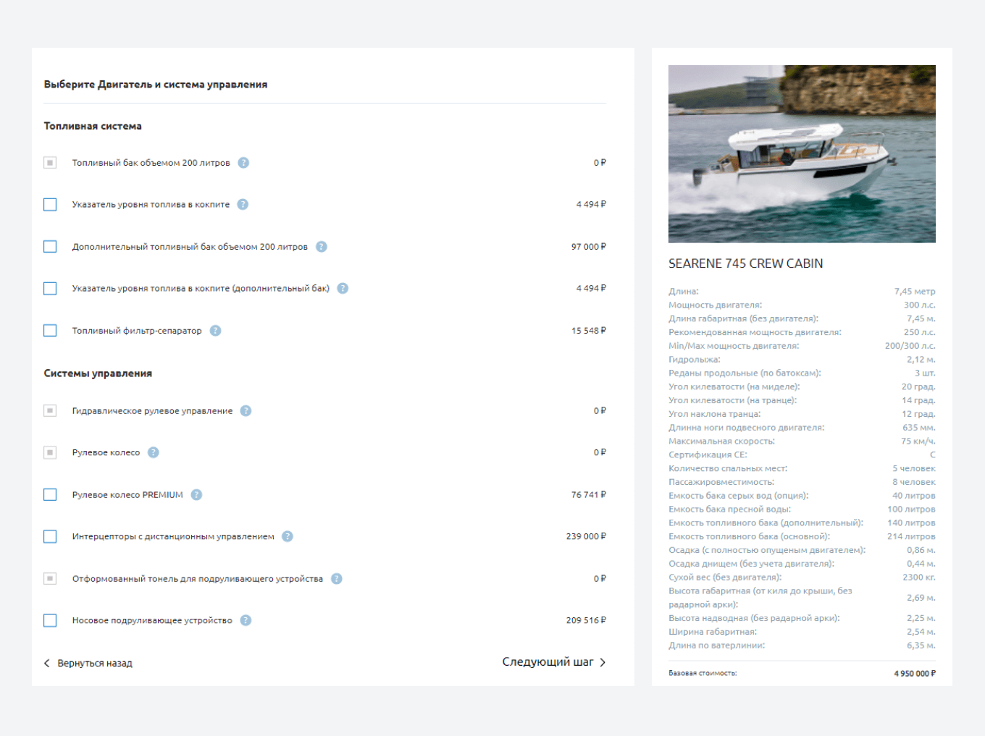The height and width of the screenshot is (736, 985).
Task: Click help icon next to Рулевое колесо
Action: [153, 452]
